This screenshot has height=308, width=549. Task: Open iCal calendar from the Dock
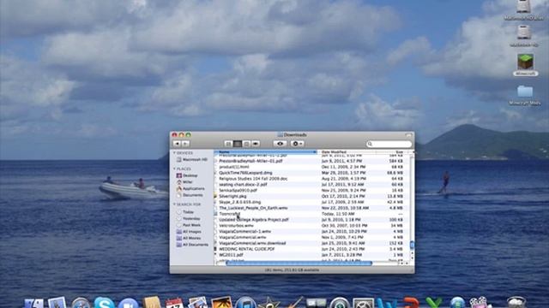point(174,303)
